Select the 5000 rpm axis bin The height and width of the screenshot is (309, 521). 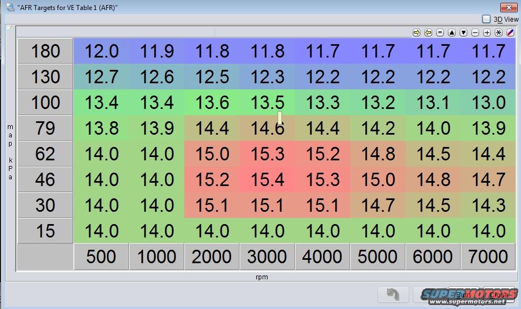377,256
